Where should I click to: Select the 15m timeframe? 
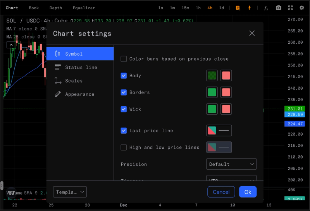pyautogui.click(x=186, y=8)
